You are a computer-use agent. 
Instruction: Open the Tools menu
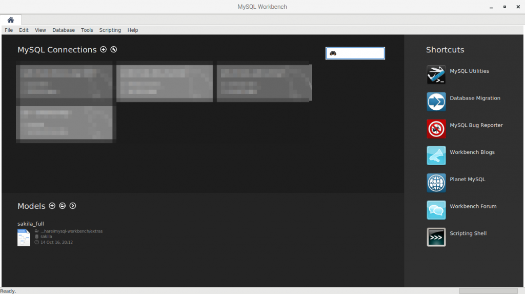(87, 30)
